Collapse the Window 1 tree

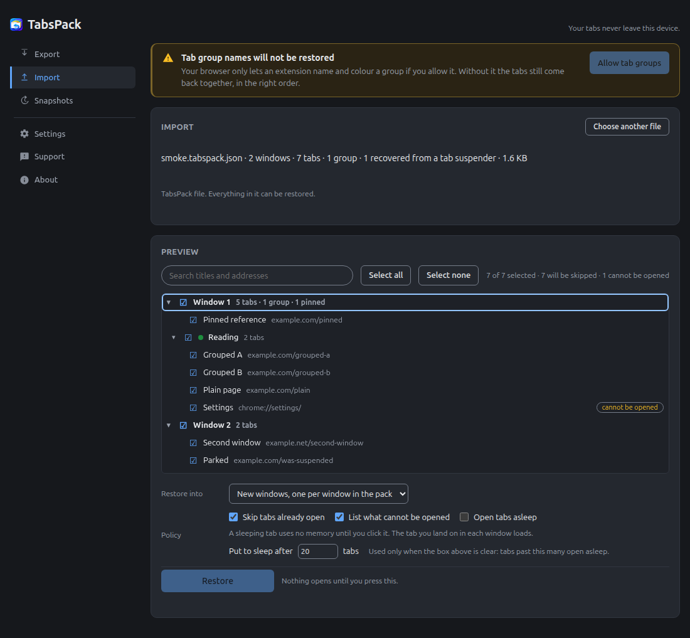coord(169,302)
